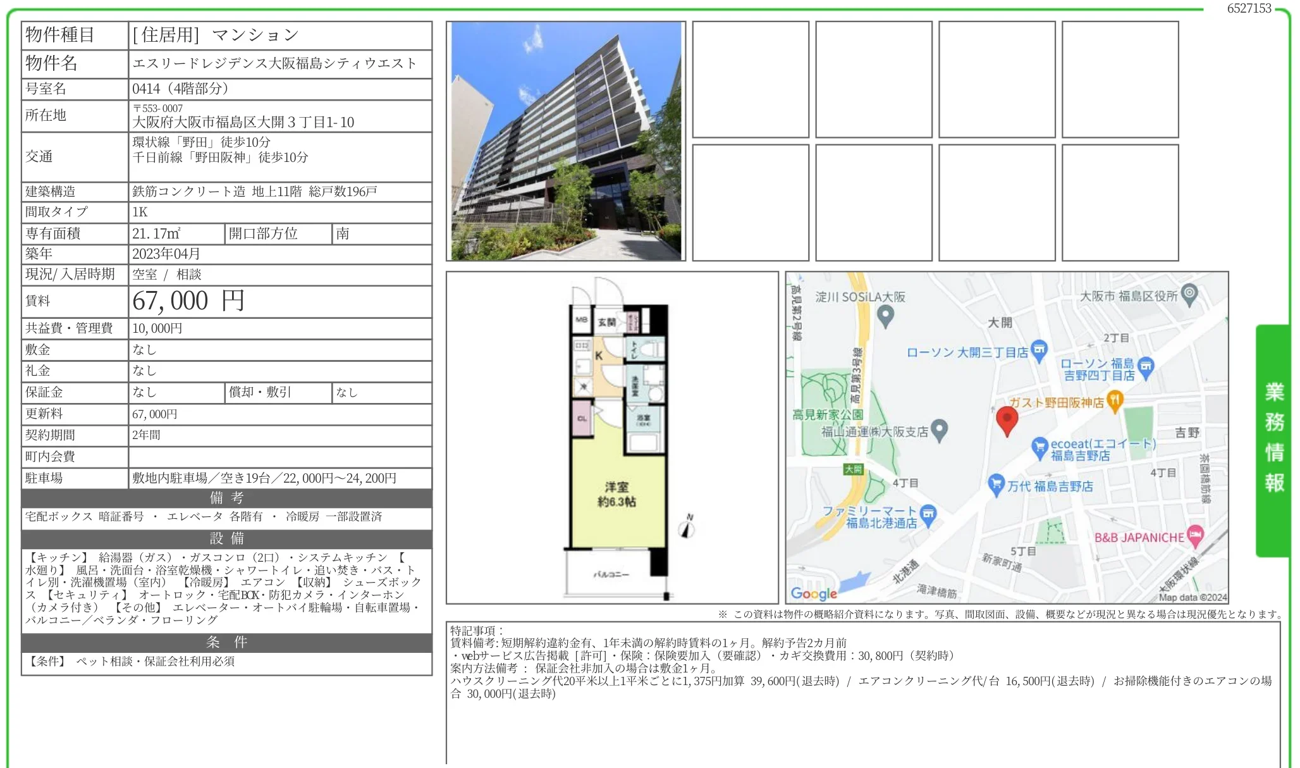This screenshot has width=1300, height=768.
Task: Click the red location pin on the map
Action: point(1007,421)
